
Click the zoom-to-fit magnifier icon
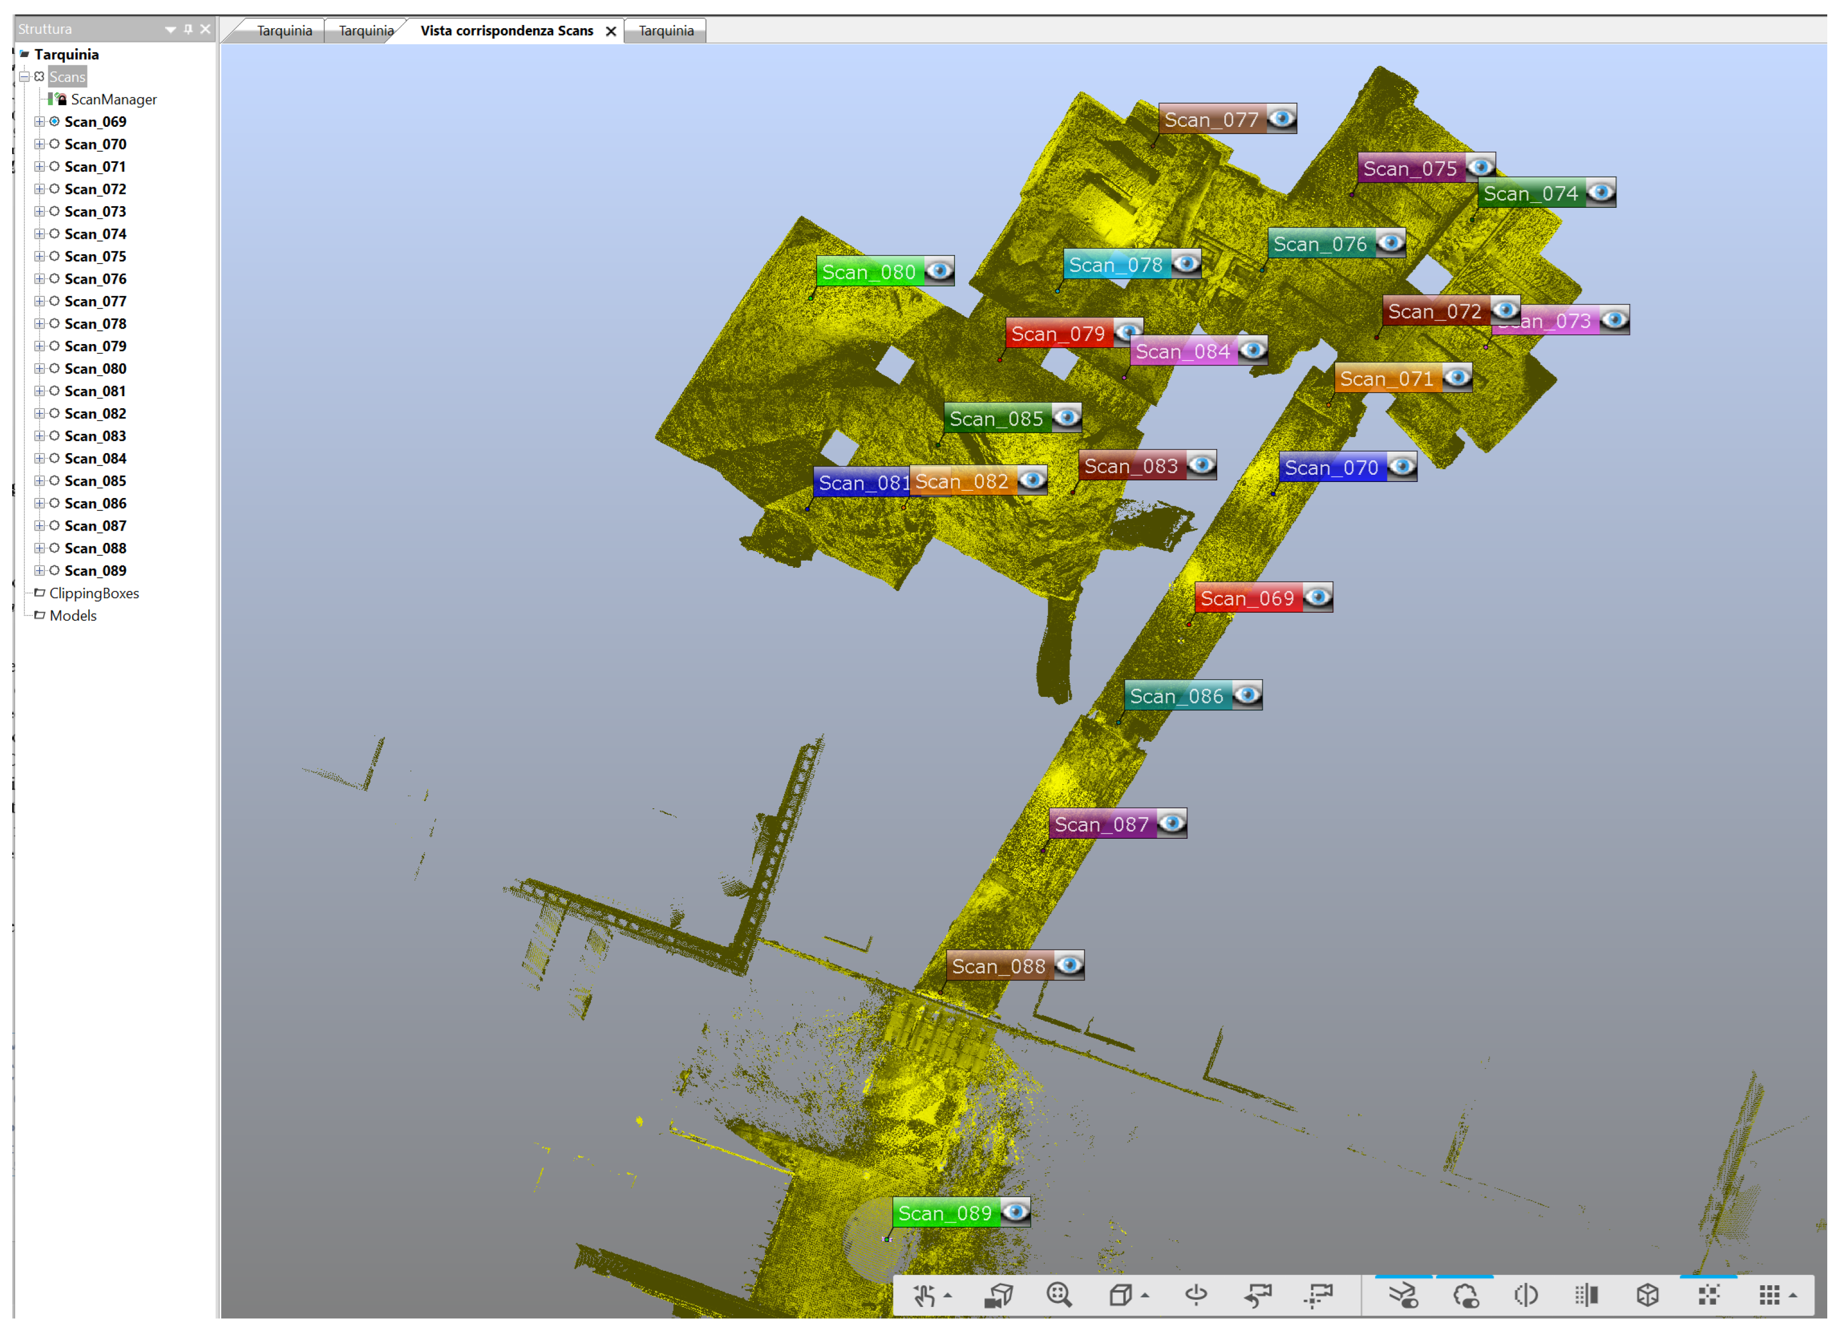(x=1059, y=1295)
